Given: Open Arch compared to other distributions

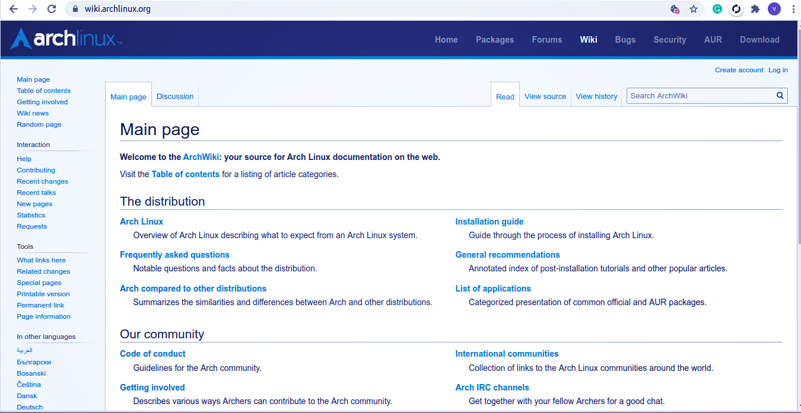Looking at the screenshot, I should [193, 289].
